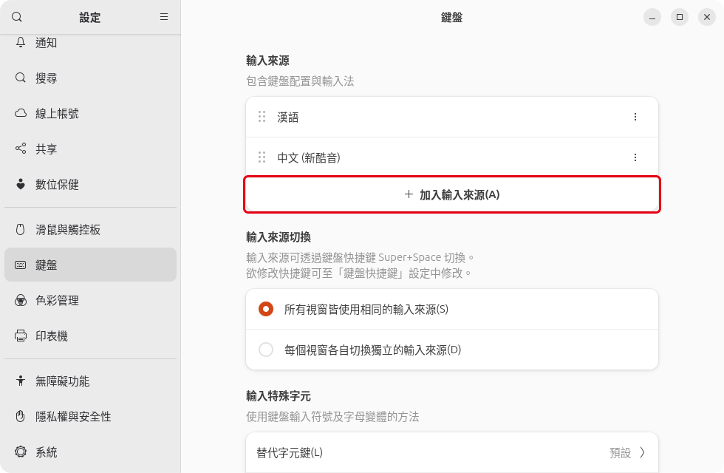Select 鍵盤 in the sidebar
Screen dimensions: 724x473
point(90,265)
